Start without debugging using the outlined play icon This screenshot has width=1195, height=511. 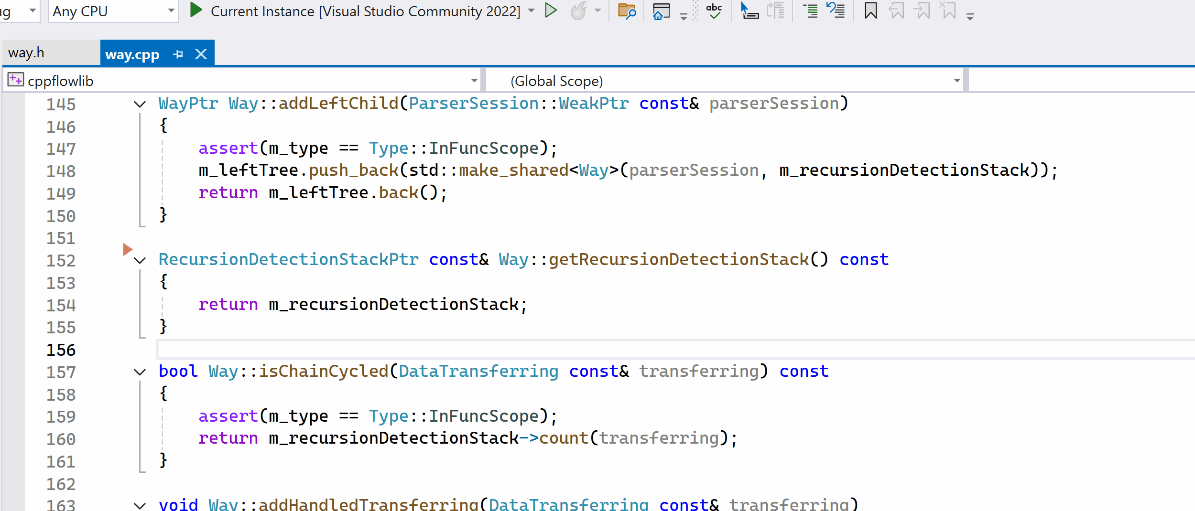(551, 11)
